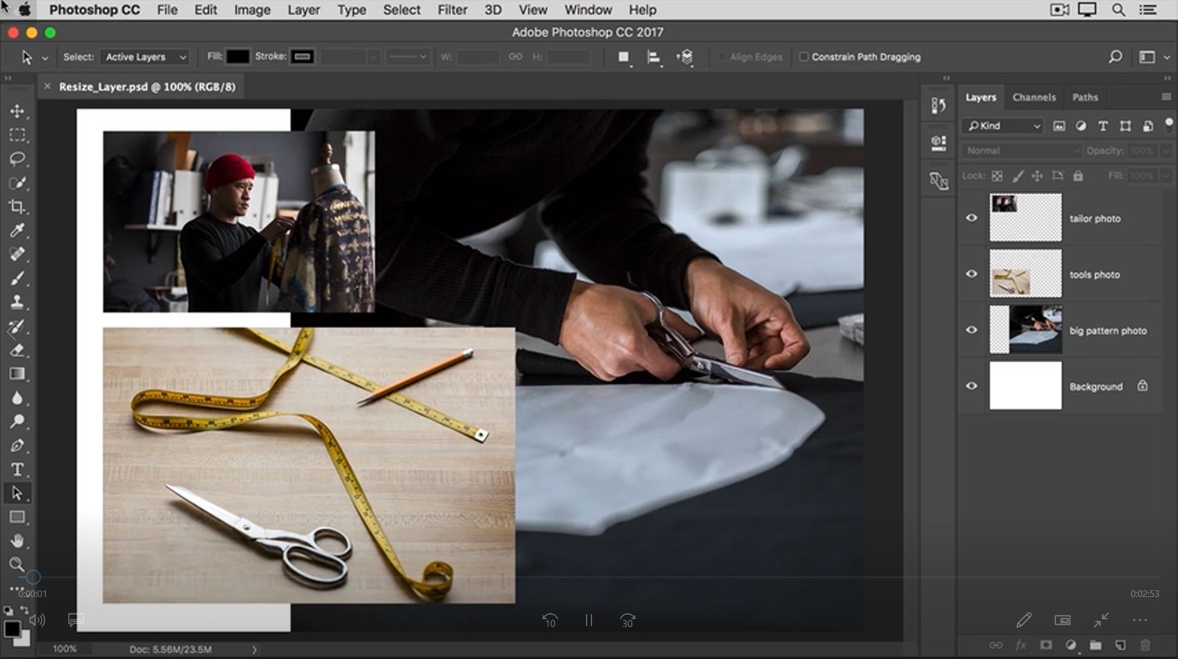
Task: Click the foreground color swatch
Action: point(12,629)
